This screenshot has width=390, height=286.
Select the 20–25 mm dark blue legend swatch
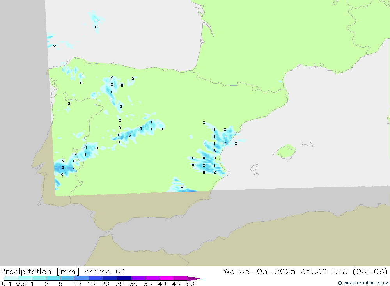click(110, 278)
